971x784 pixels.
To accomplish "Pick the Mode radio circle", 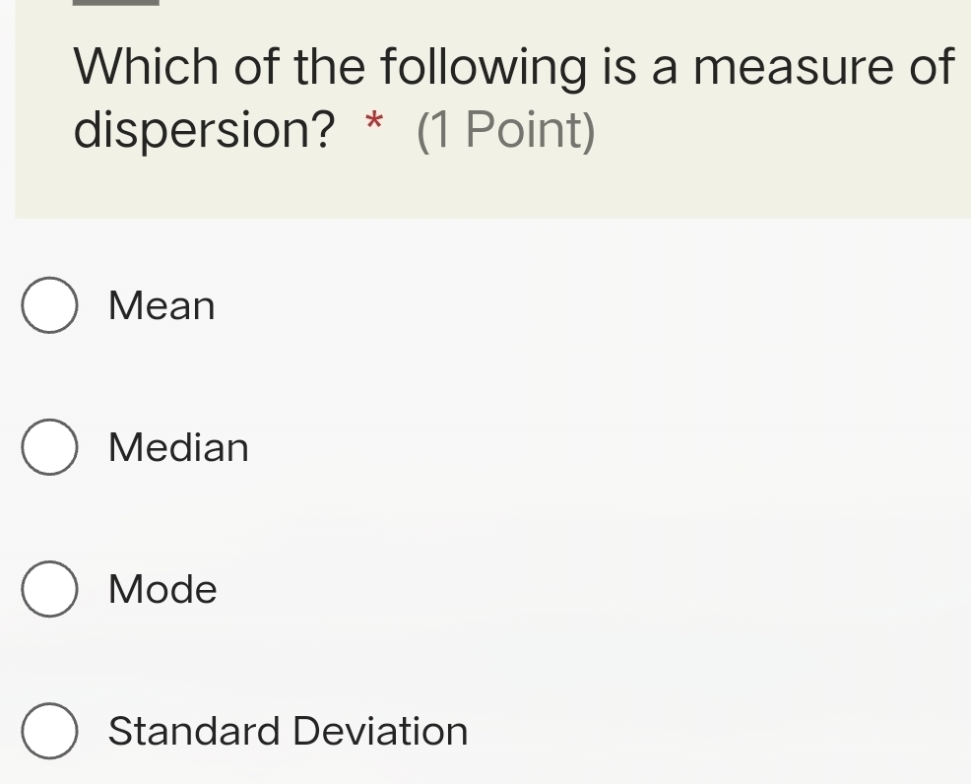I will pos(49,589).
